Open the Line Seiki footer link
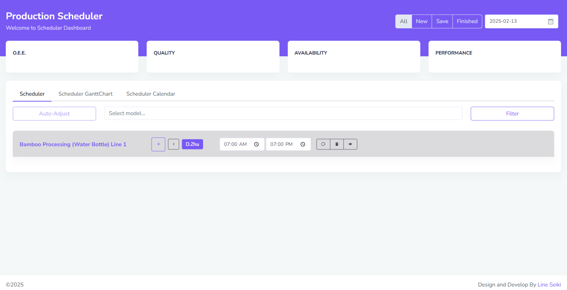This screenshot has width=567, height=290. (x=549, y=285)
